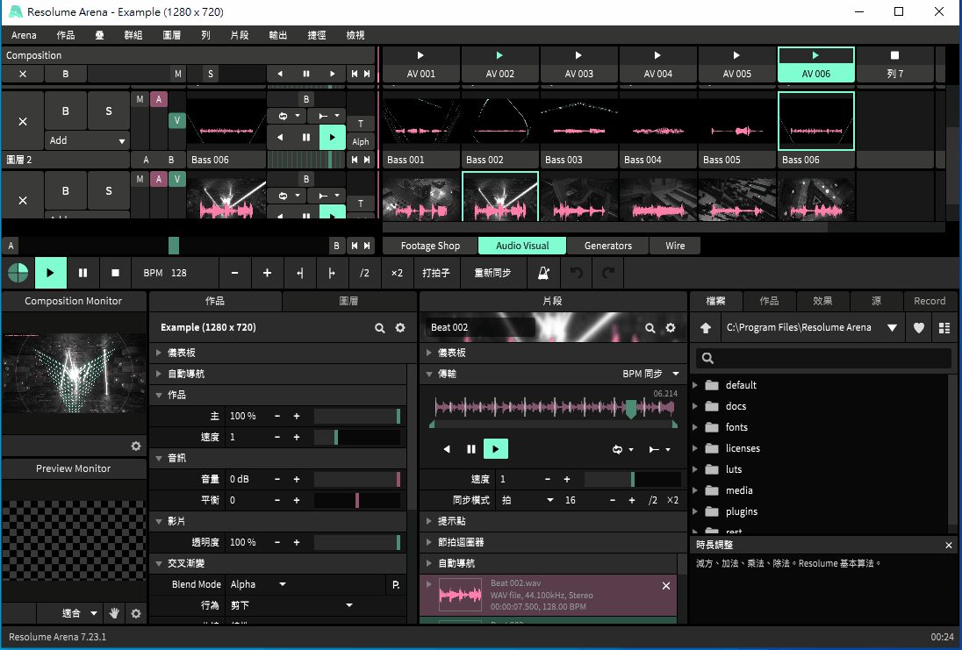Toggle the M button in the Composition row
This screenshot has height=650, width=962.
(x=178, y=74)
